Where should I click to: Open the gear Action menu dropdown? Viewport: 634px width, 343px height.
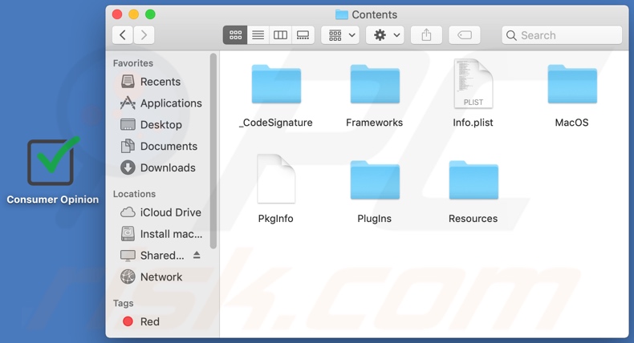(x=384, y=35)
